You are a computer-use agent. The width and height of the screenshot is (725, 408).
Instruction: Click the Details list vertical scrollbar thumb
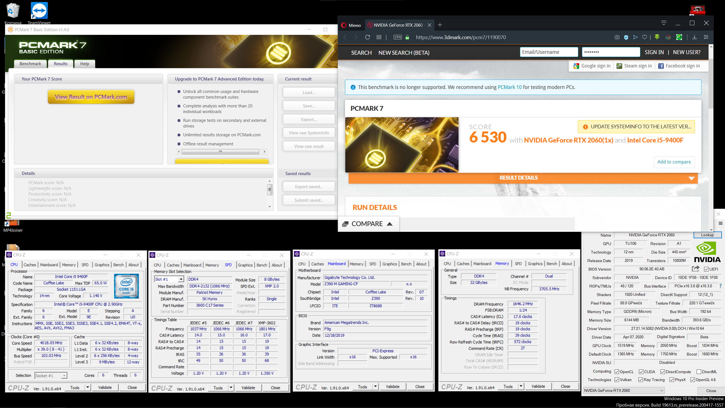[270, 189]
